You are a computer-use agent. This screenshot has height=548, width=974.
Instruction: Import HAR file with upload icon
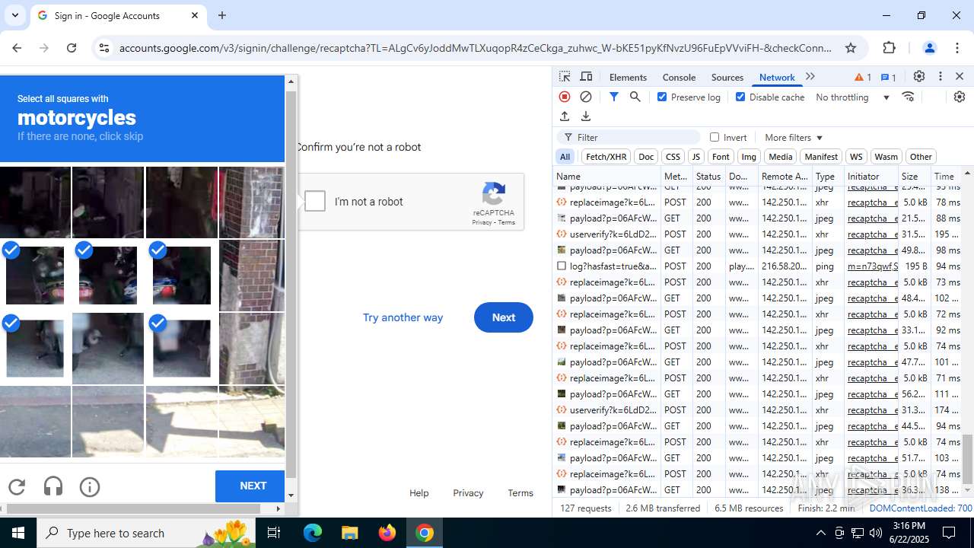click(565, 116)
